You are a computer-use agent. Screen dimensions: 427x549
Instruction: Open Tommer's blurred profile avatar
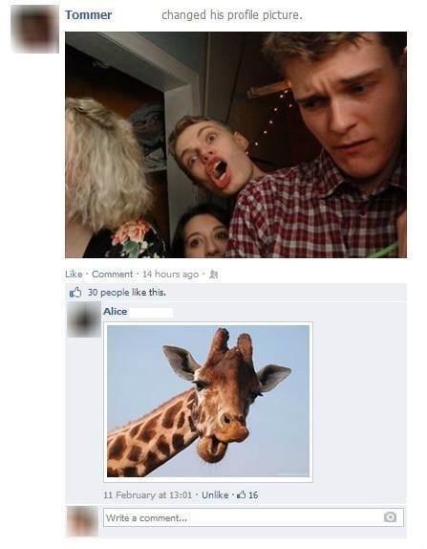34,29
